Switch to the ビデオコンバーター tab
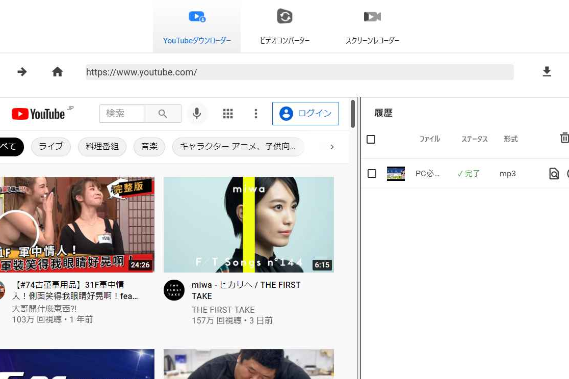The height and width of the screenshot is (379, 569). 284,26
